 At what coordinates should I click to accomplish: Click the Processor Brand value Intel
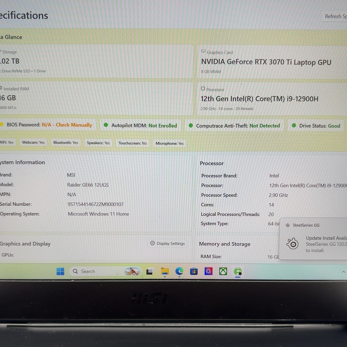point(274,176)
